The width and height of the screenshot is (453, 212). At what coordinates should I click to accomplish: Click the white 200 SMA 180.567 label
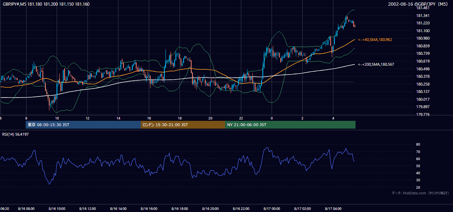click(376, 64)
